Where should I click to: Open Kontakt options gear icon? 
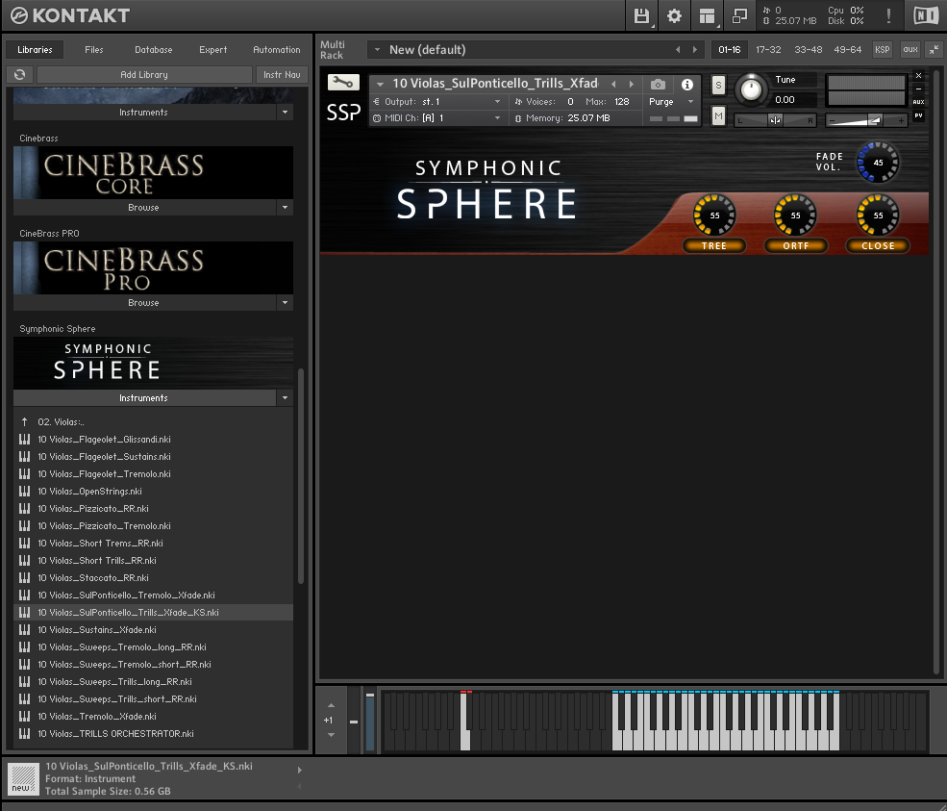(674, 15)
